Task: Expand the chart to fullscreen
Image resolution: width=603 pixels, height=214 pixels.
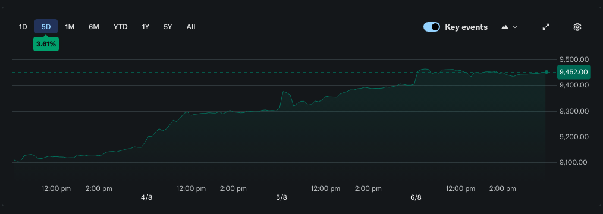Action: tap(546, 27)
